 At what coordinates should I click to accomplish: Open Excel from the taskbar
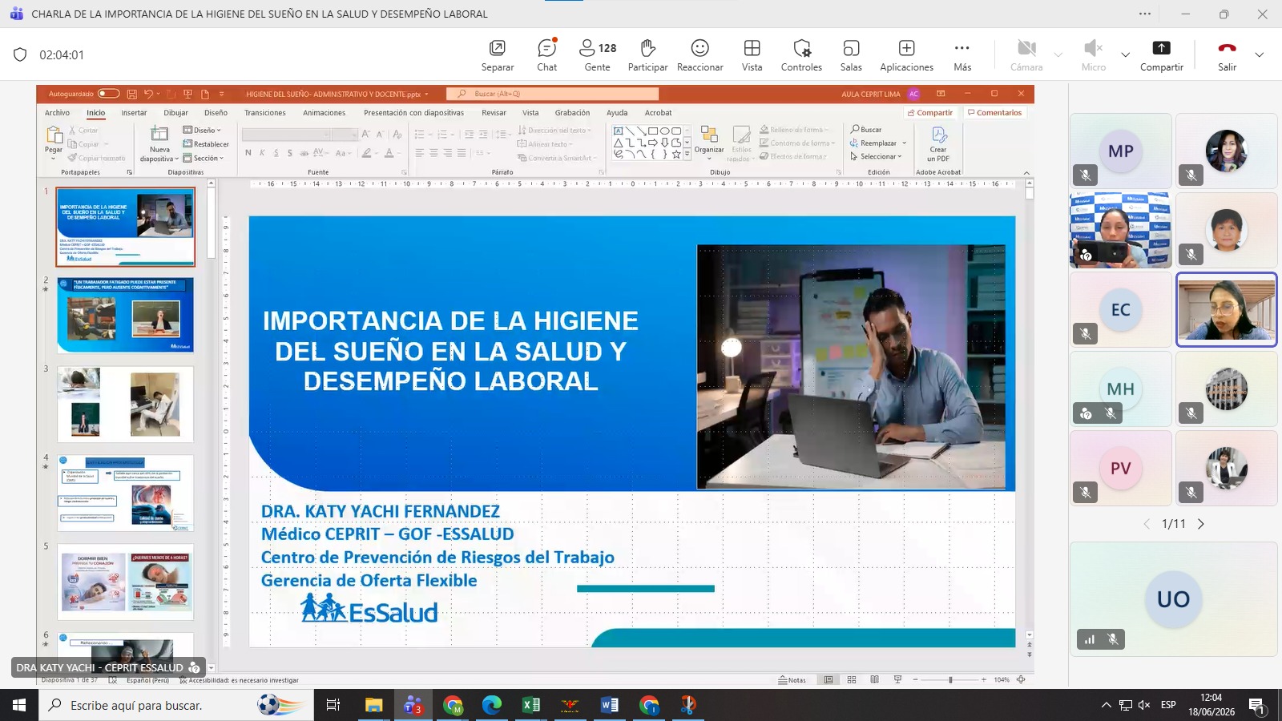point(530,705)
